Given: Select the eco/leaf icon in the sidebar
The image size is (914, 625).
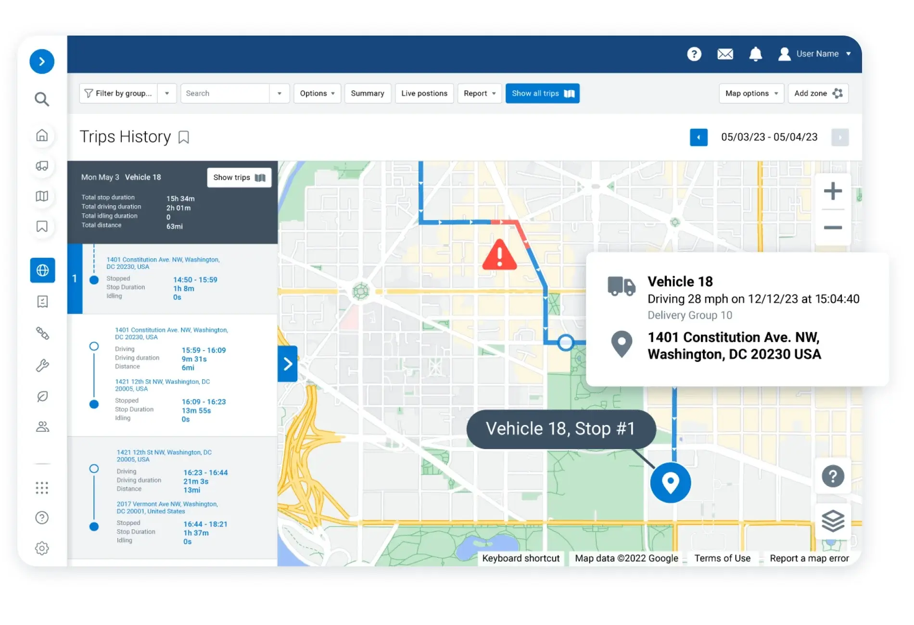Looking at the screenshot, I should click(42, 397).
